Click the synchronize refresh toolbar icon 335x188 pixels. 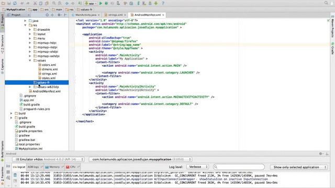(x=15, y=3)
